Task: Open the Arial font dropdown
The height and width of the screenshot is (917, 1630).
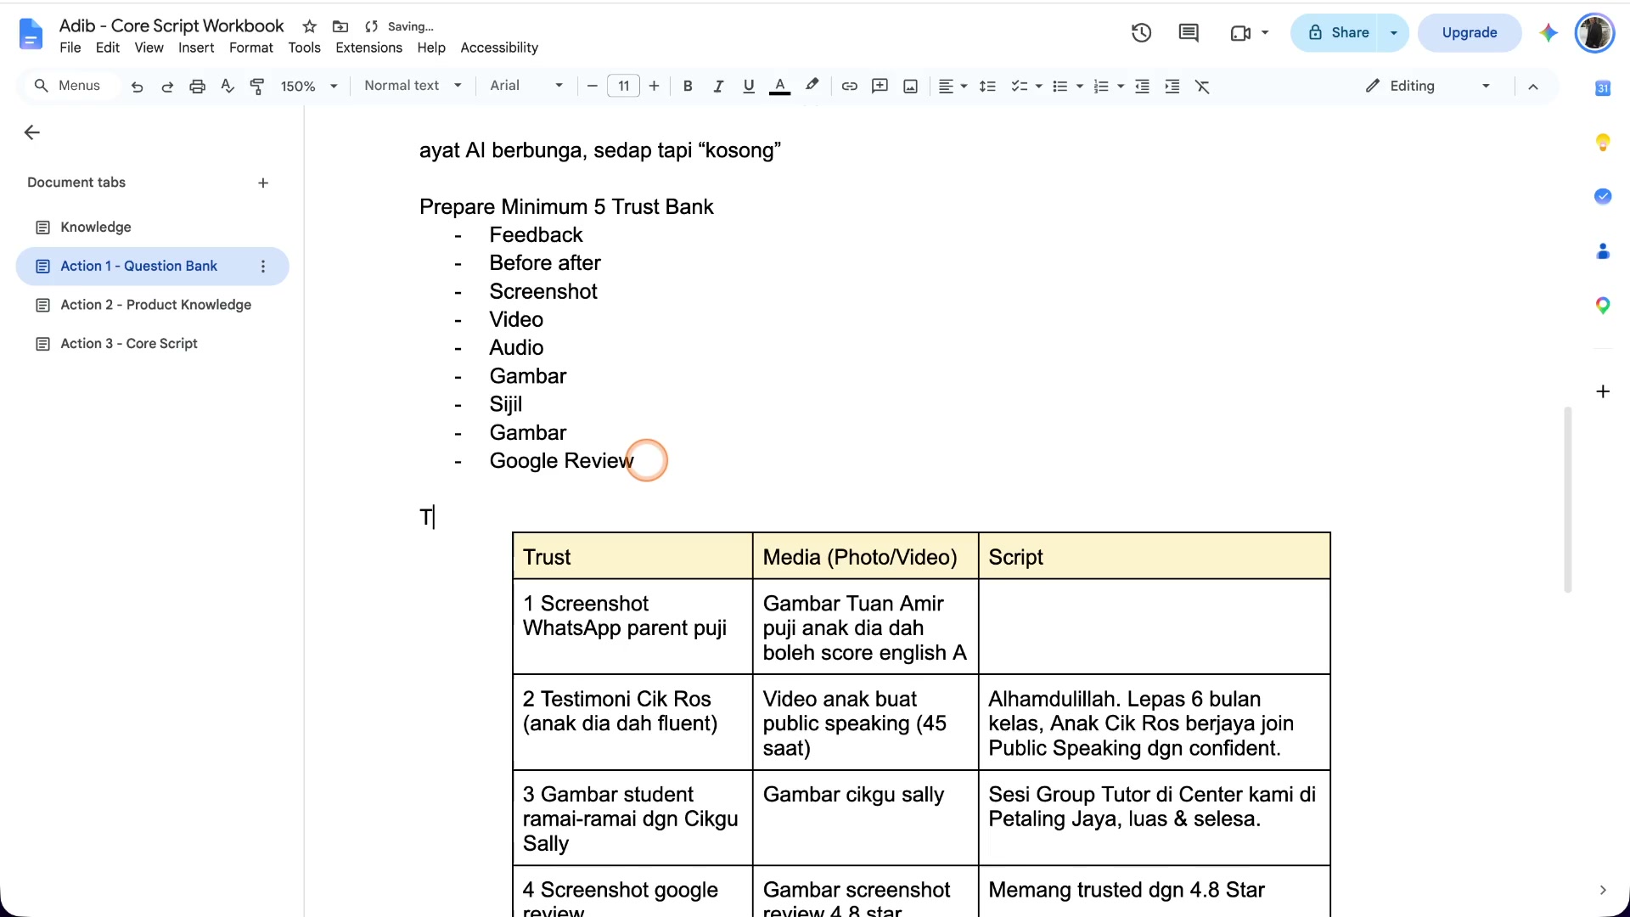Action: [526, 86]
